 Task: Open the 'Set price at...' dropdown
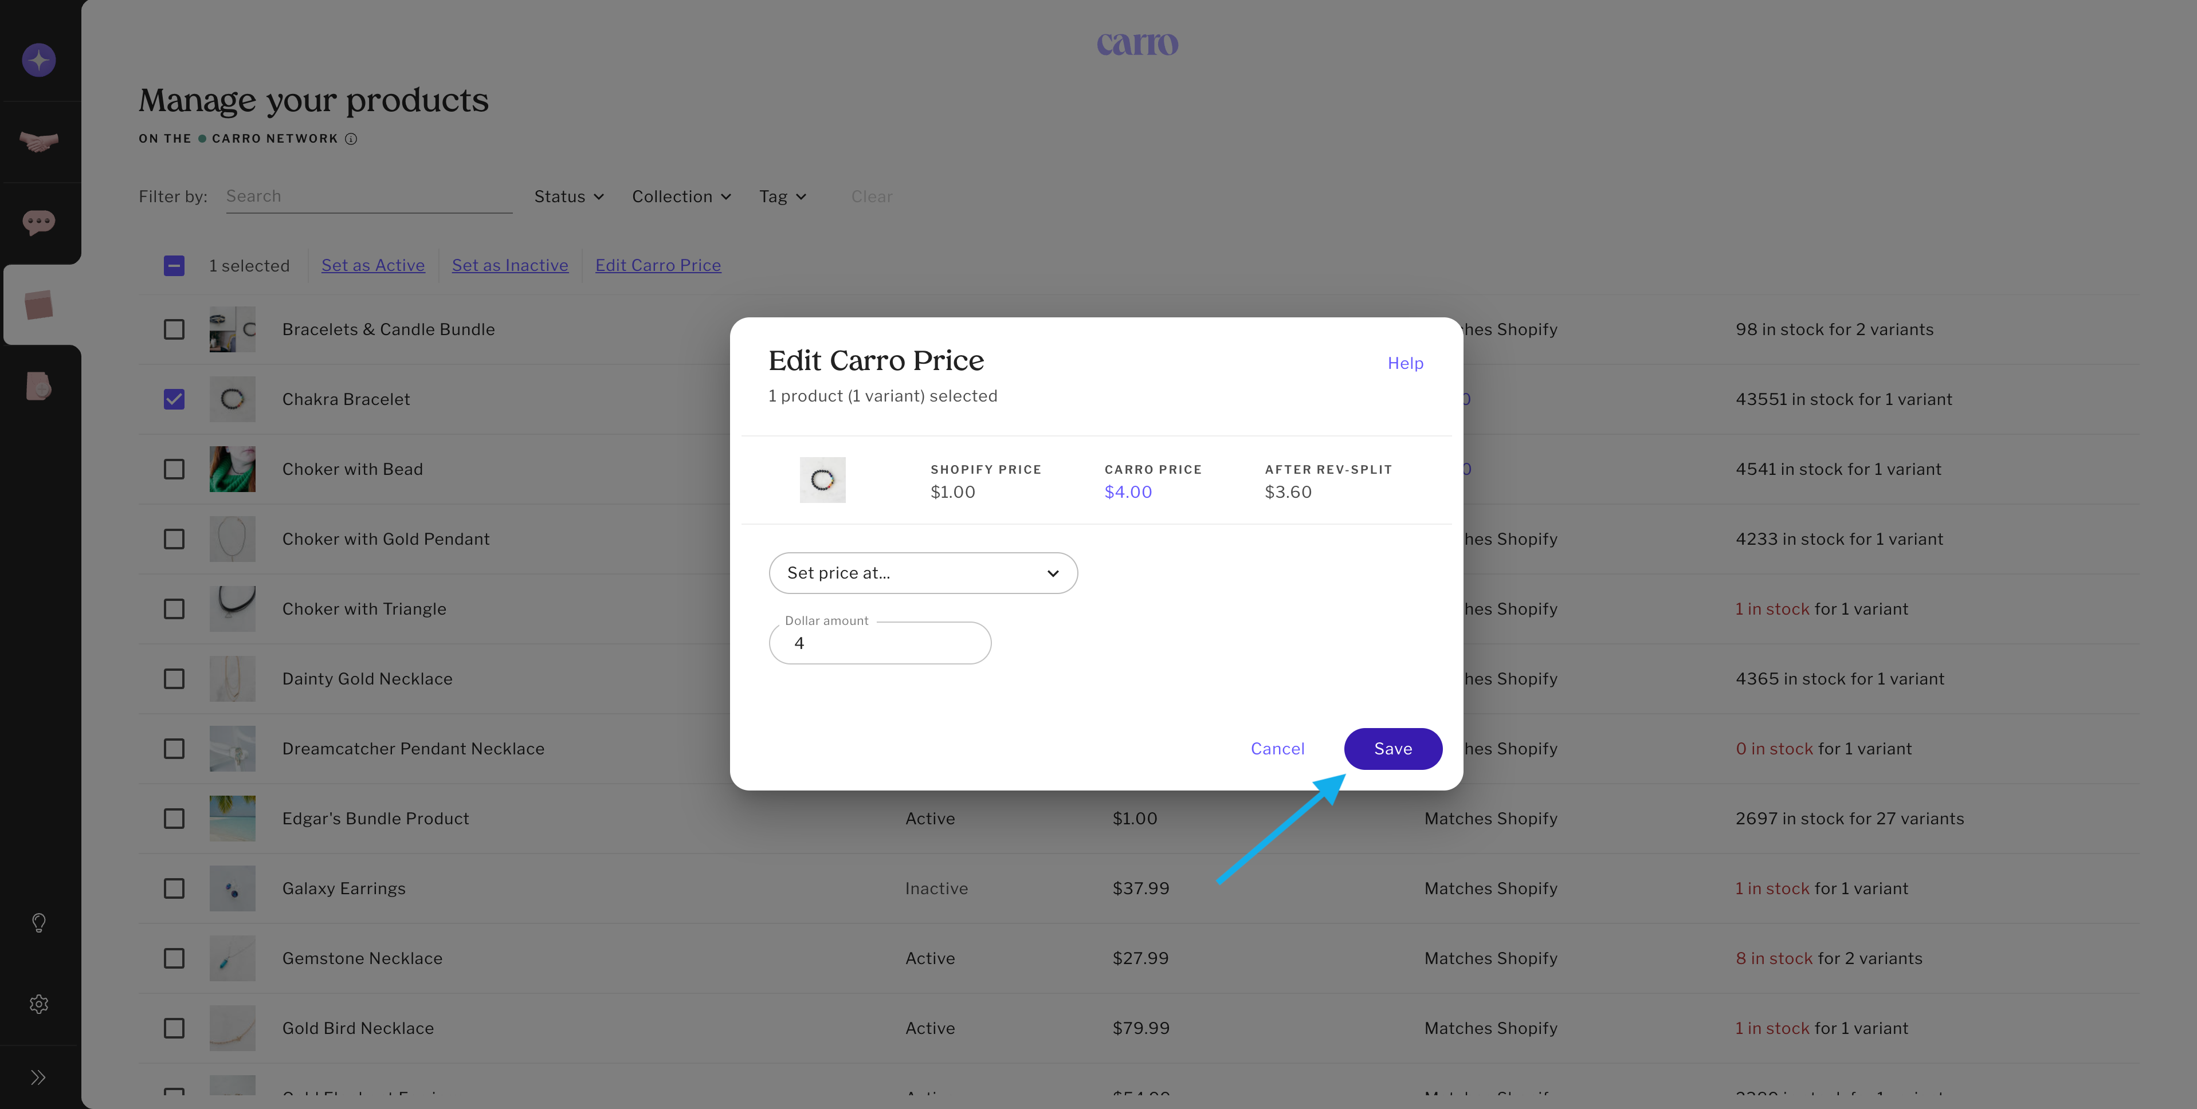(923, 573)
